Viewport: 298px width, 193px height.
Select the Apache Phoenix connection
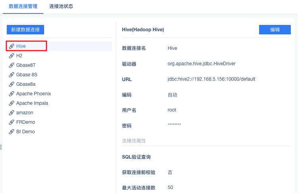click(33, 94)
